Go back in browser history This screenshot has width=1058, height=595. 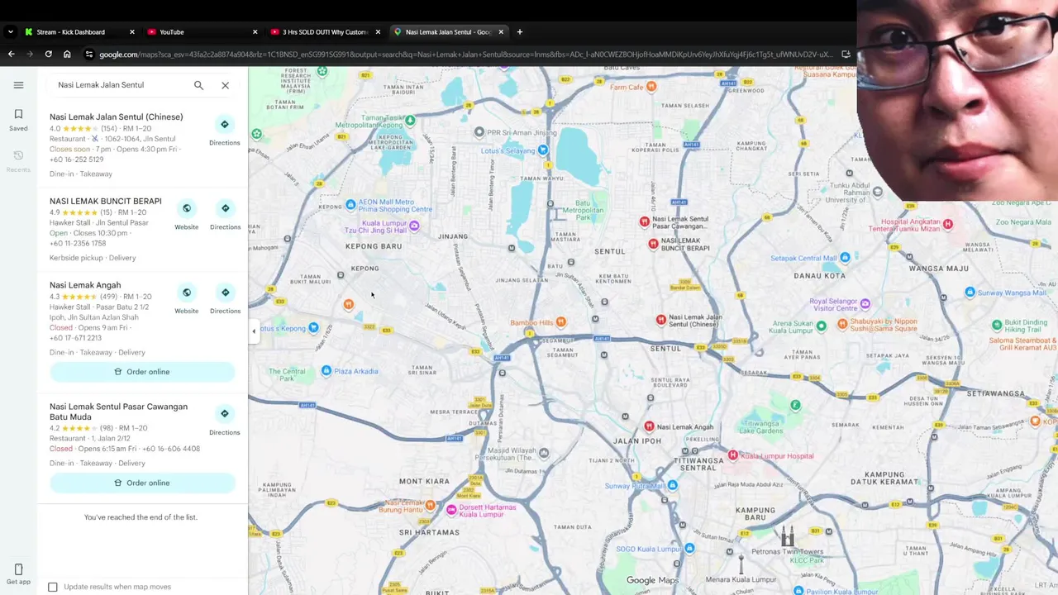click(x=11, y=55)
